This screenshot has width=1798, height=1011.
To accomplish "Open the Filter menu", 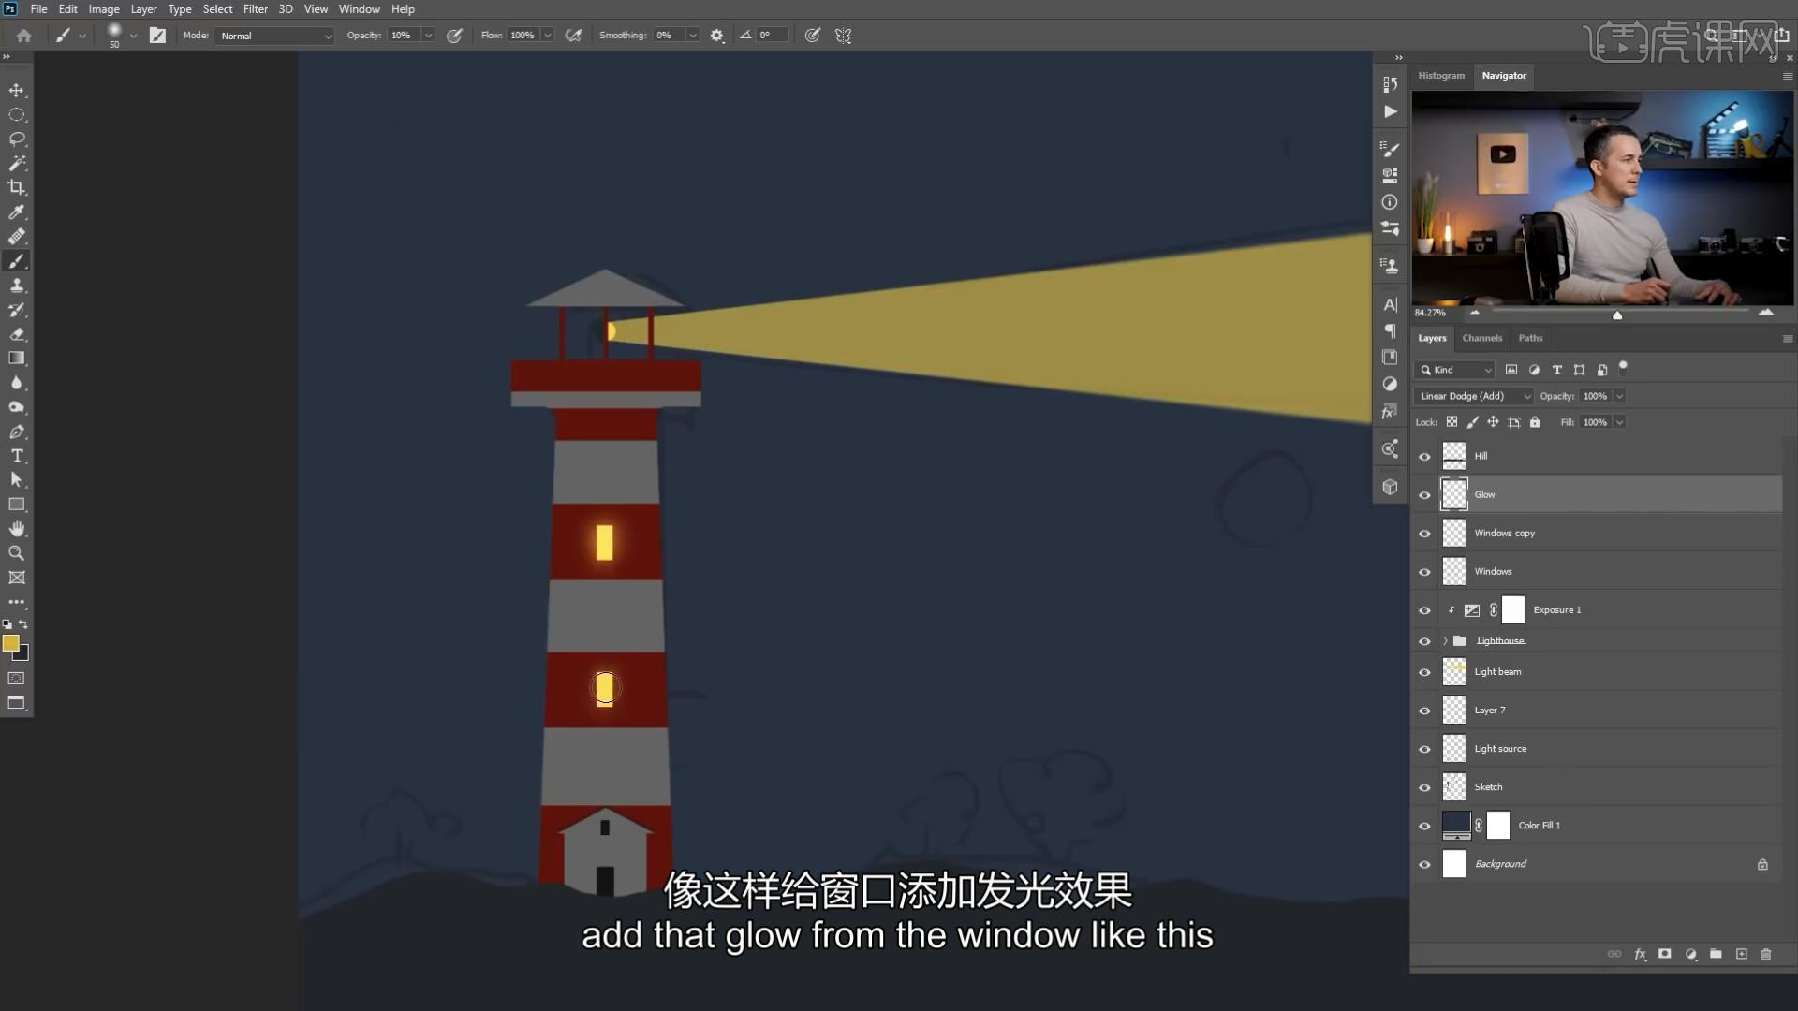I will tap(256, 9).
